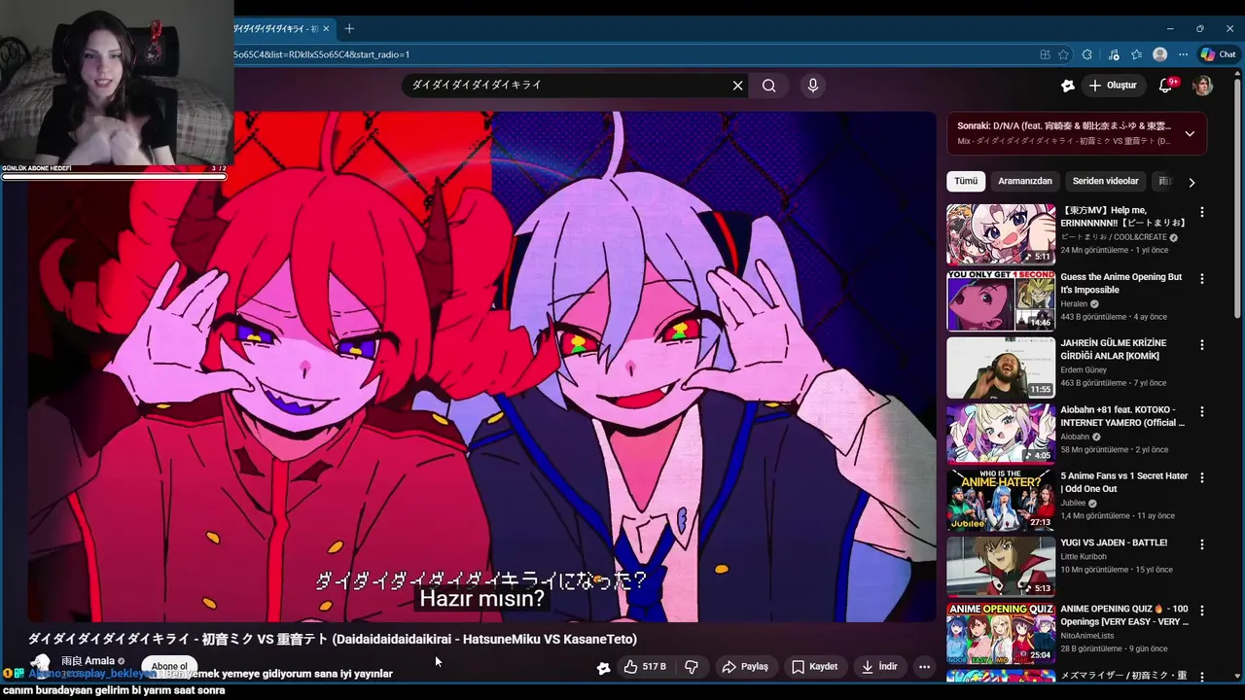Click the YouTube search input field
1245x700 pixels.
click(568, 86)
